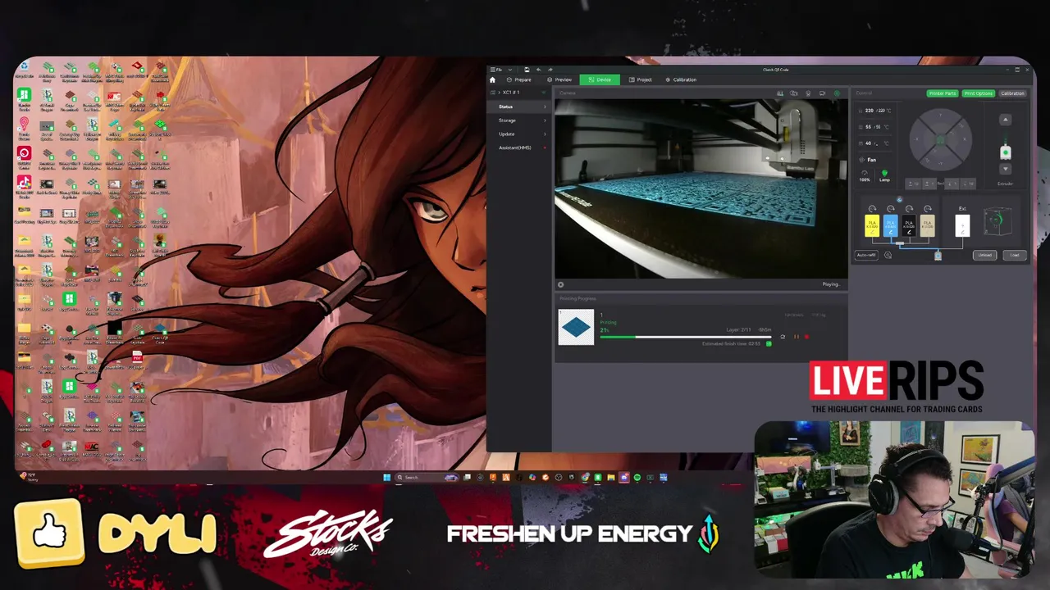Click the home icon in axis control pad
Screen dimensions: 1050x590
[x=940, y=140]
